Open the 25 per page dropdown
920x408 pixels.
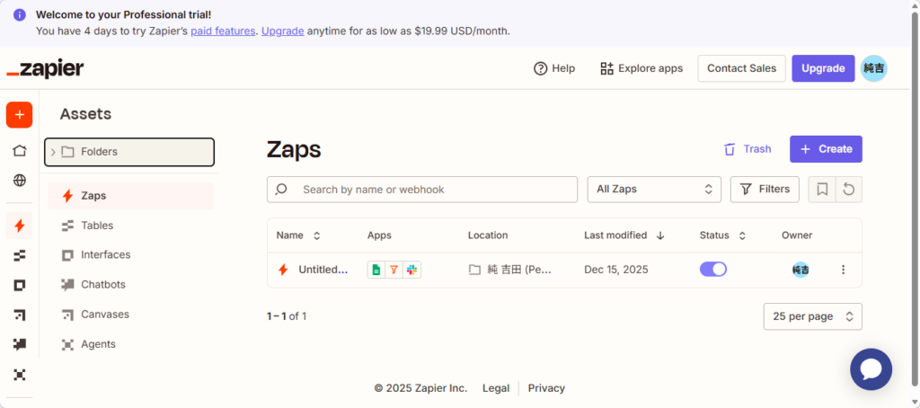[812, 316]
